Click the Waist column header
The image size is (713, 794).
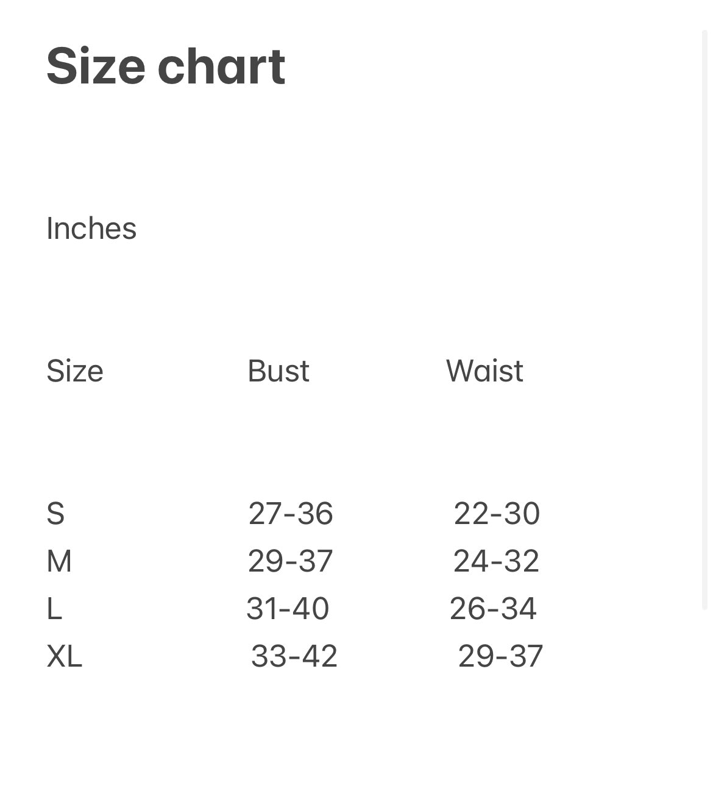(x=484, y=371)
